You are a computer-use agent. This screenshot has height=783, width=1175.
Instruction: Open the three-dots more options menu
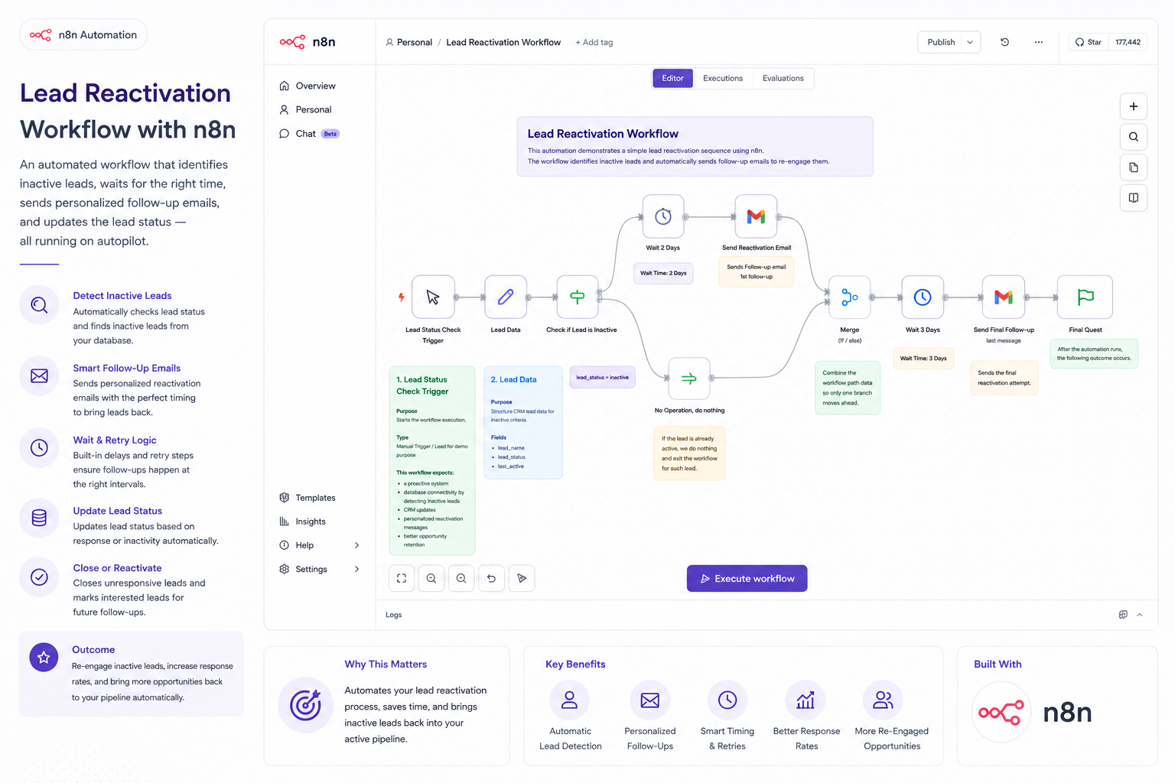(x=1038, y=42)
